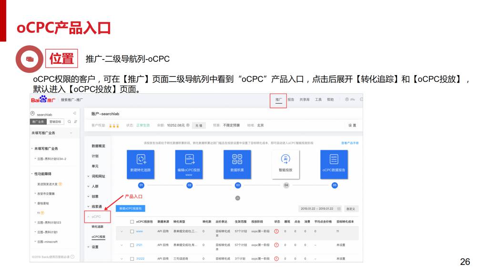The width and height of the screenshot is (488, 274).
Task: Click the date range picker field
Action: click(x=320, y=208)
